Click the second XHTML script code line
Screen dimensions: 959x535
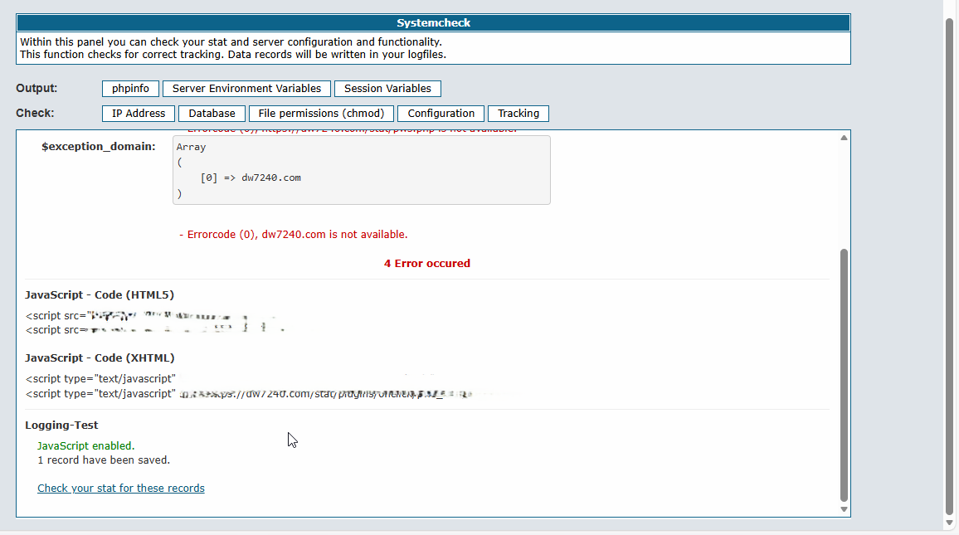[x=249, y=394]
